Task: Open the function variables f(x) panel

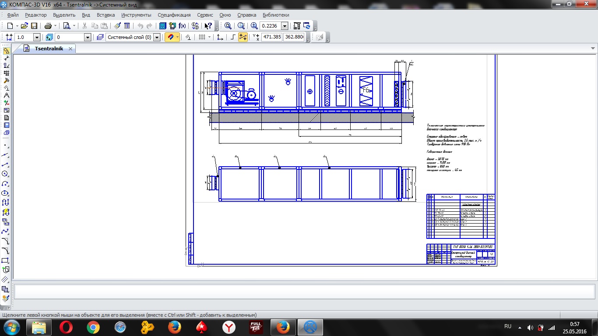Action: [182, 26]
